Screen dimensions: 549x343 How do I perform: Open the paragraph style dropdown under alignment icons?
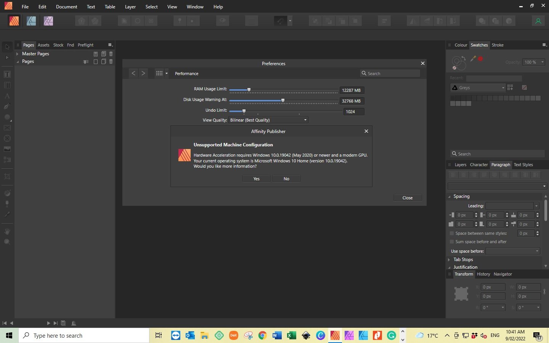(498, 186)
